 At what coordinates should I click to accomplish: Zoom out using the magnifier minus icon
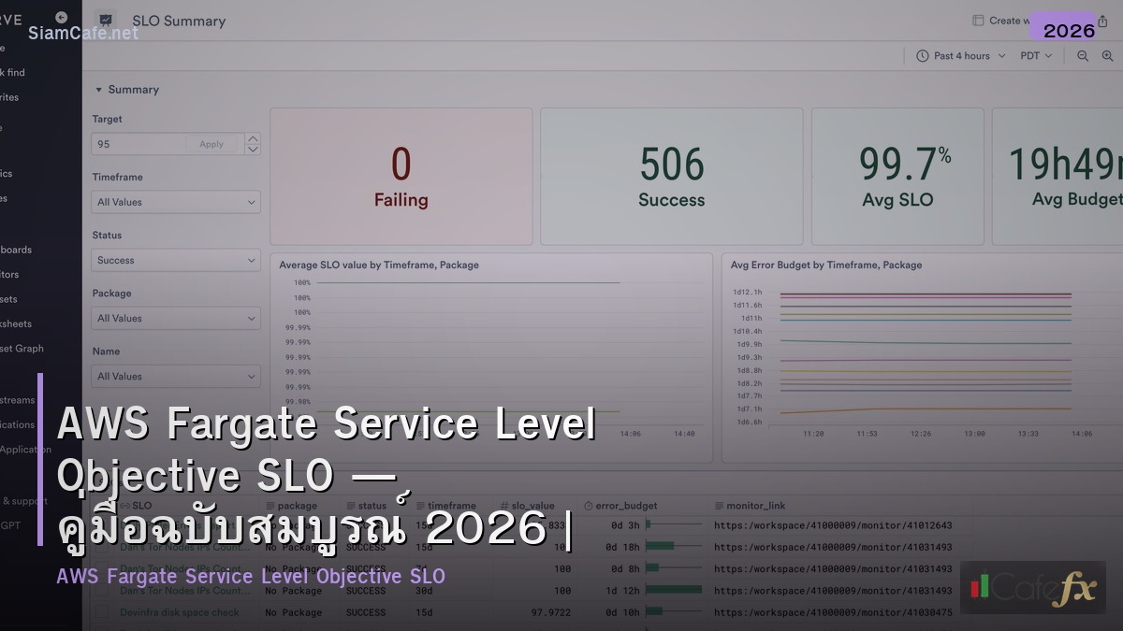coord(1082,55)
